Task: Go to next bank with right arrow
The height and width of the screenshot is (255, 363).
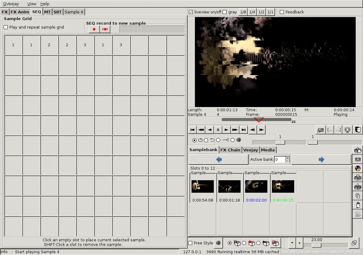Action: [x=321, y=159]
